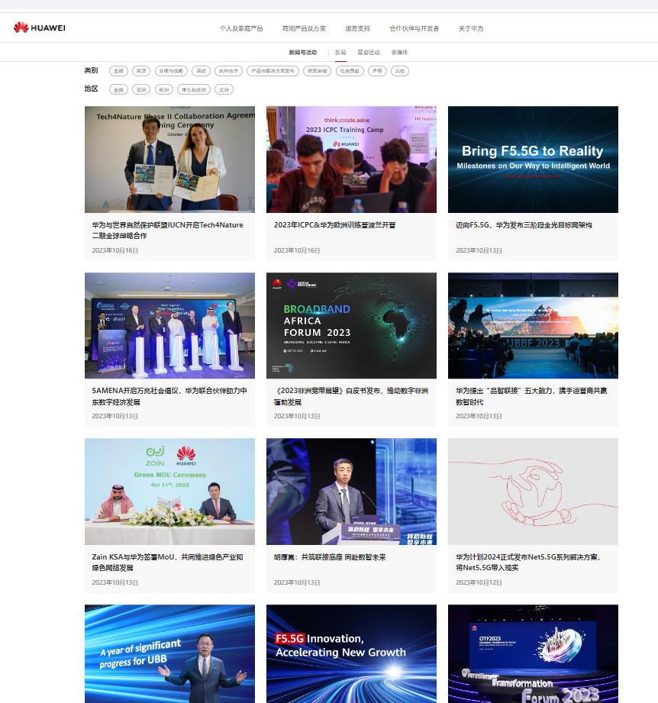
Task: Open headline 华为与世界自然保护联盟IUCN开启Tech4Nature
Action: 167,230
